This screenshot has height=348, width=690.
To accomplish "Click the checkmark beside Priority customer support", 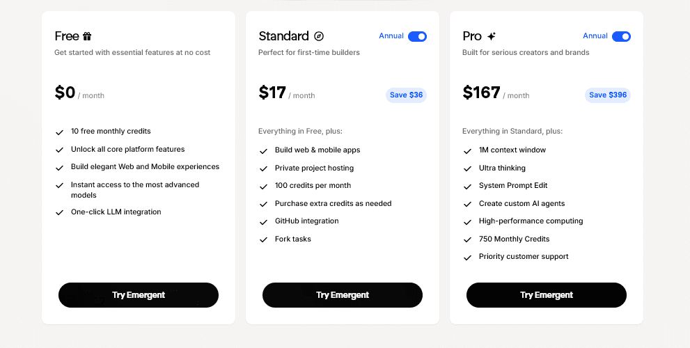I will 467,258.
